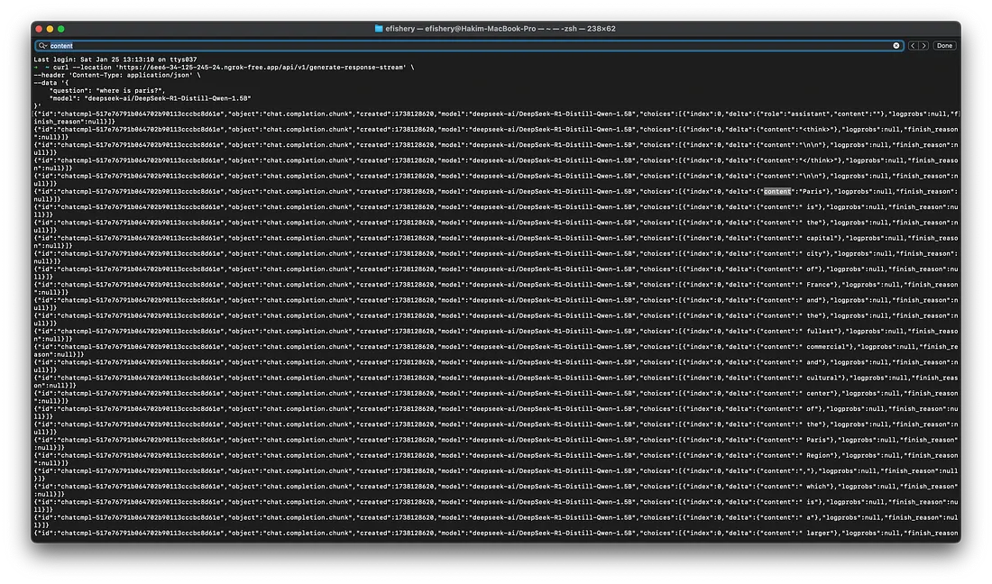Click the chunk line with "role":"assistant"

(496, 117)
